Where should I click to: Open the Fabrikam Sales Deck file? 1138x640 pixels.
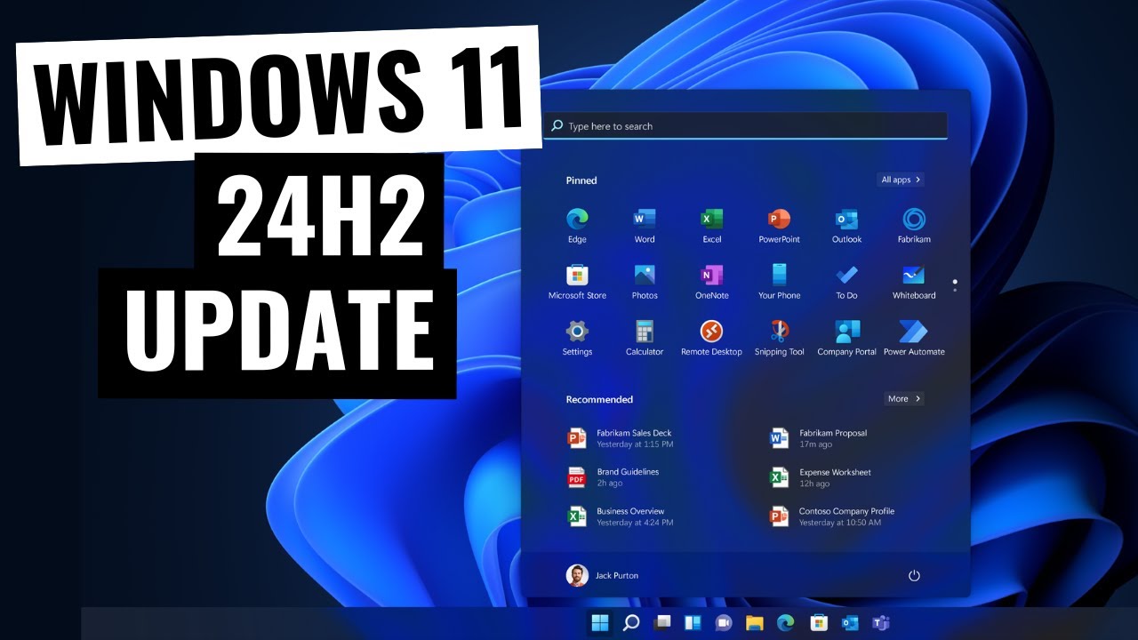click(621, 438)
